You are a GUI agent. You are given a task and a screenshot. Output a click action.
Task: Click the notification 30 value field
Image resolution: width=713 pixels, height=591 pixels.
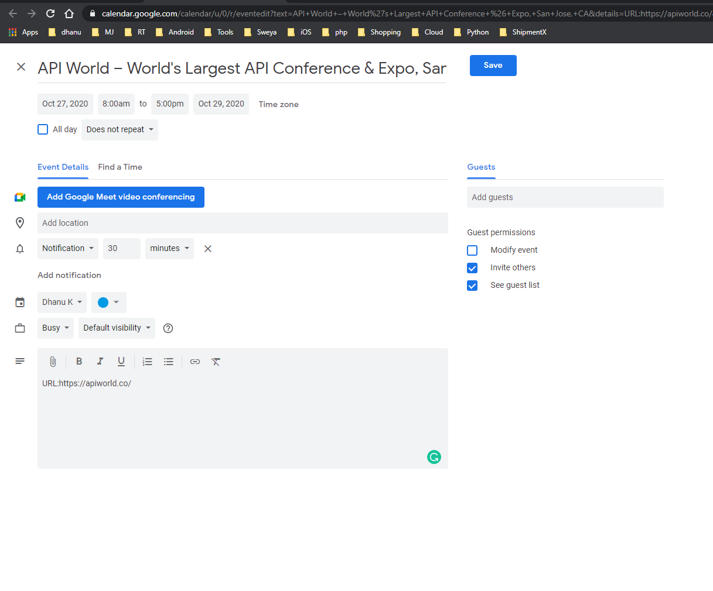click(122, 249)
